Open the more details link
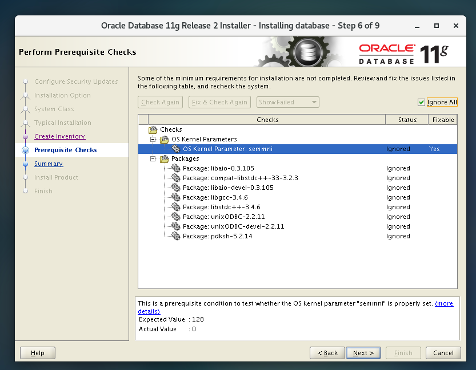 444,303
